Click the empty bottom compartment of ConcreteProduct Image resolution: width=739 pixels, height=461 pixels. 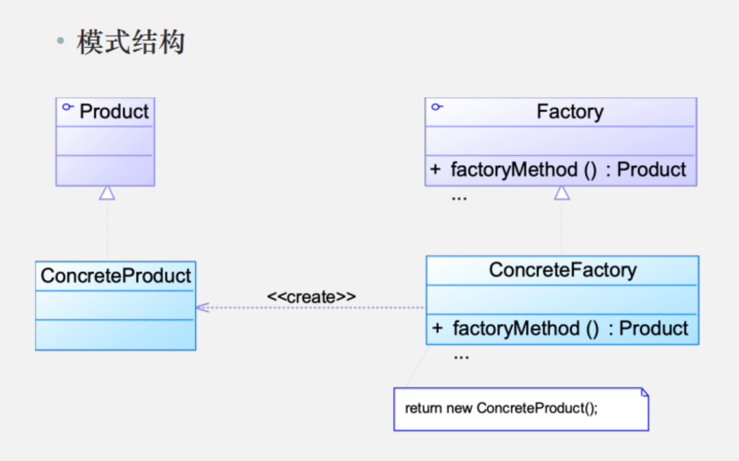click(116, 334)
